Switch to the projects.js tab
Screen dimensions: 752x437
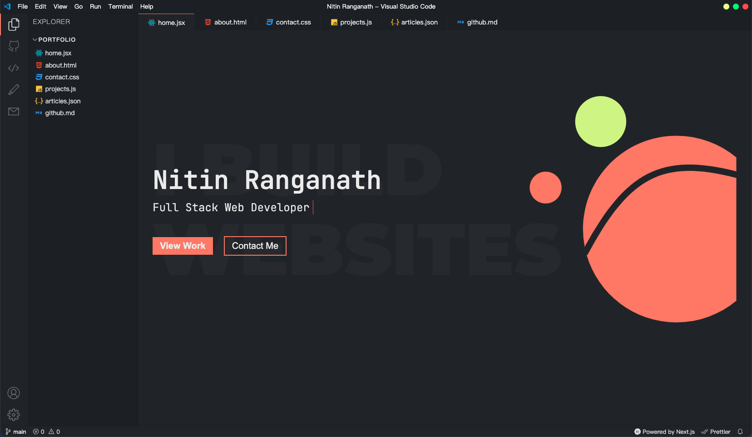[x=351, y=22]
